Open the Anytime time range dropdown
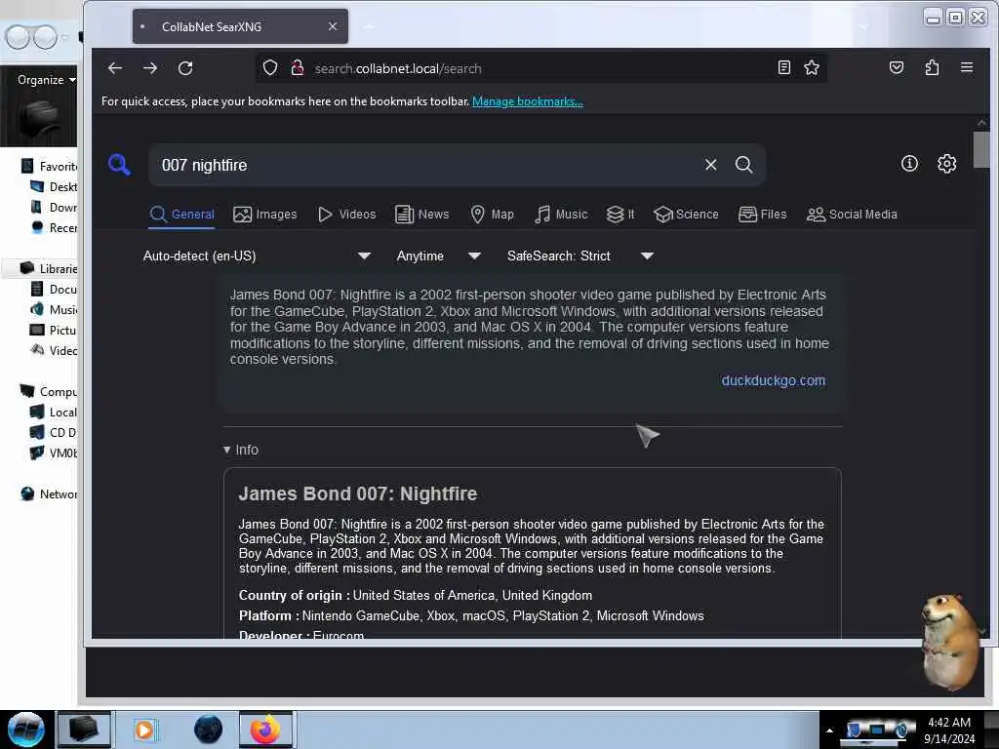 point(438,256)
